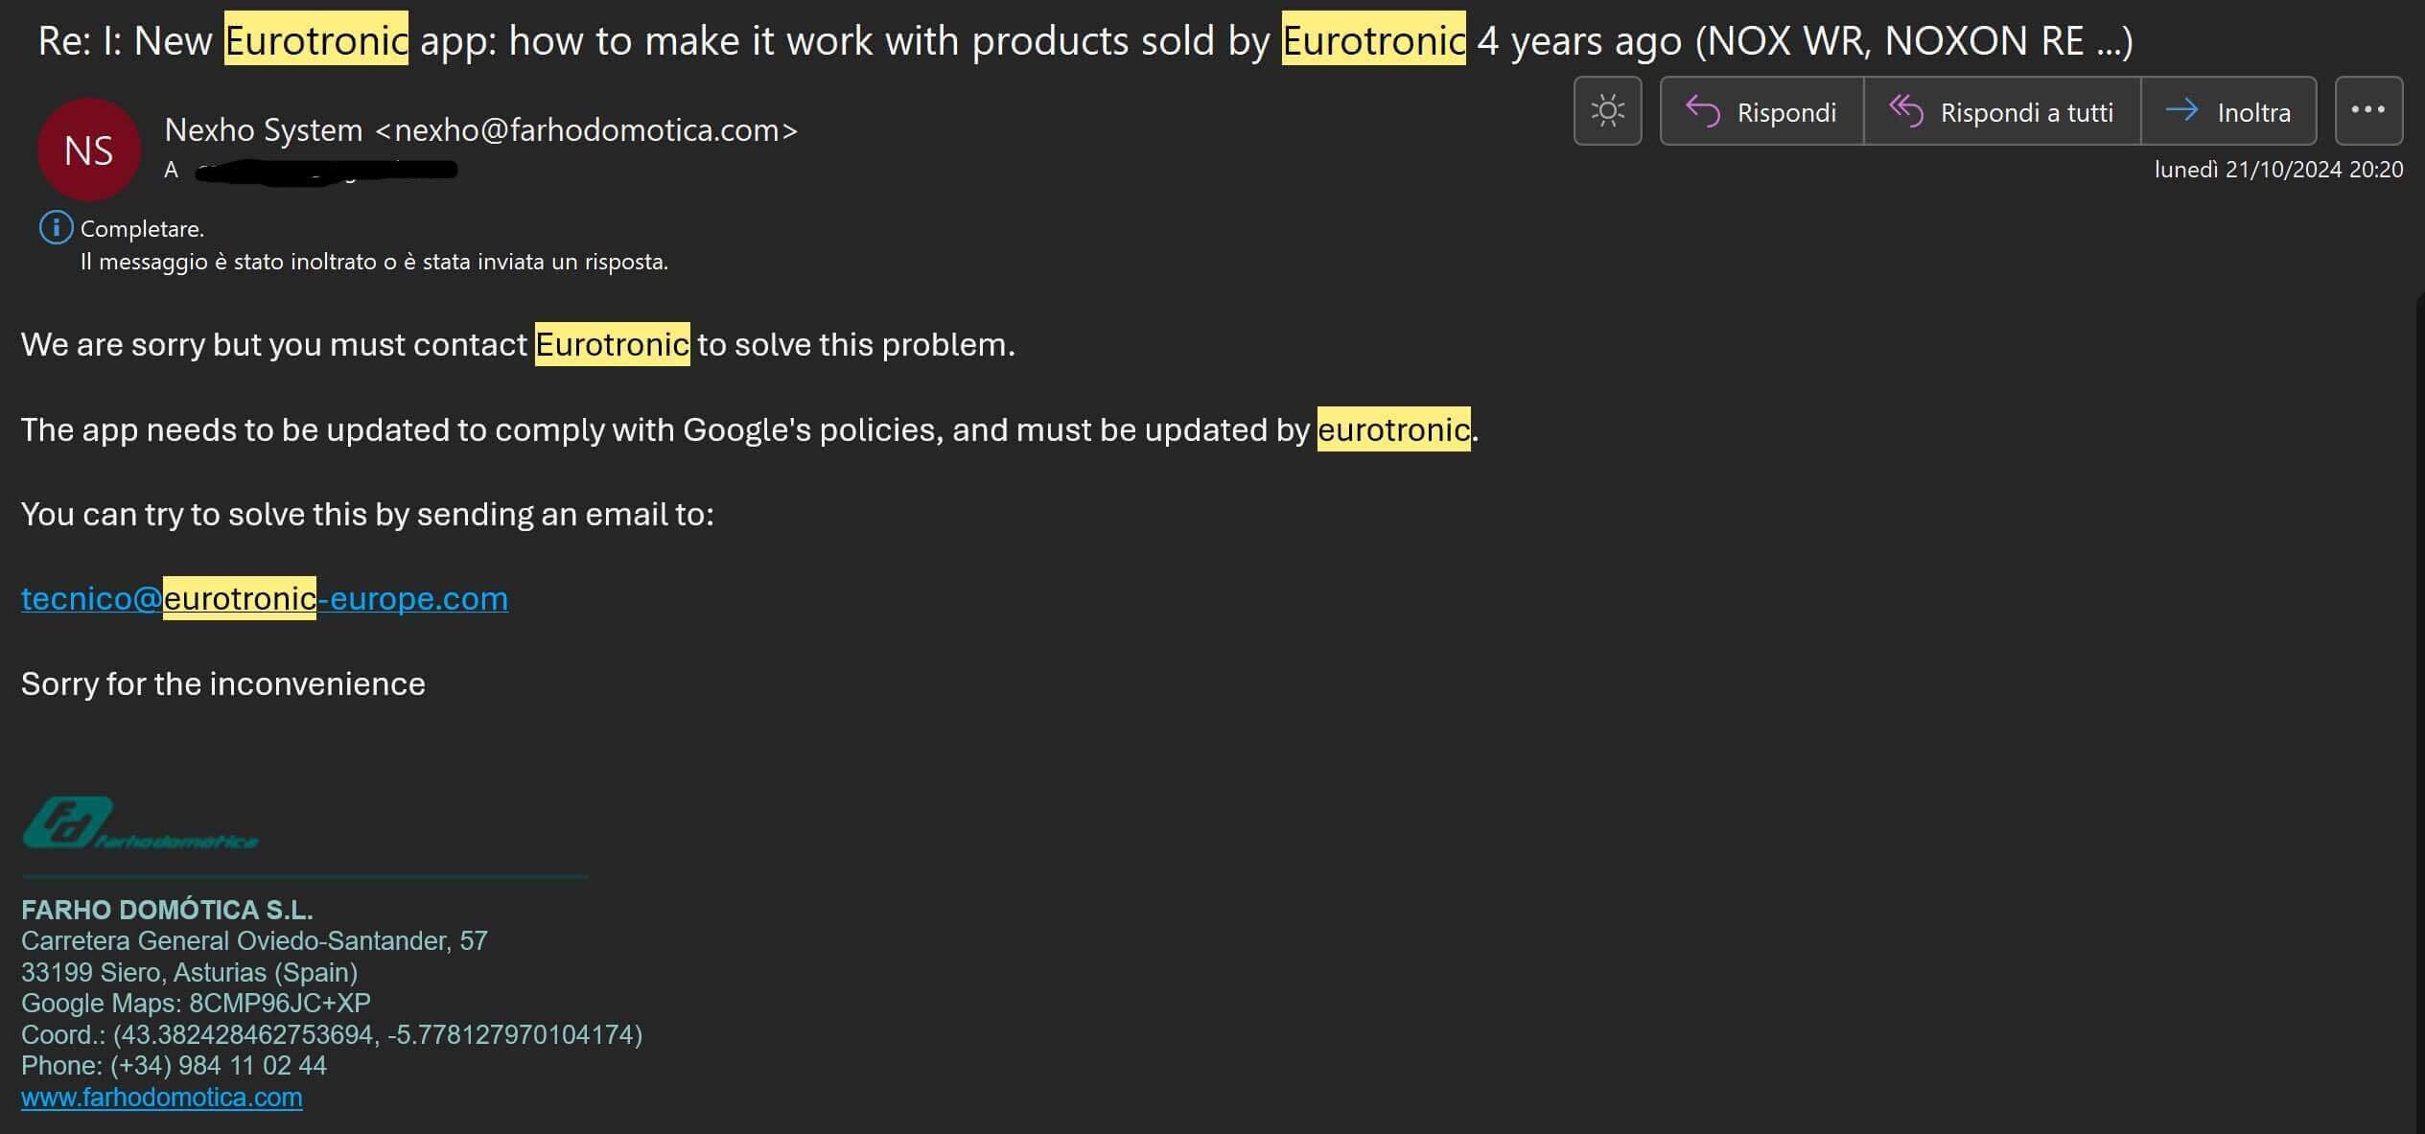2425x1134 pixels.
Task: Click the 'Sorry for the inconvenience' line
Action: tap(223, 683)
